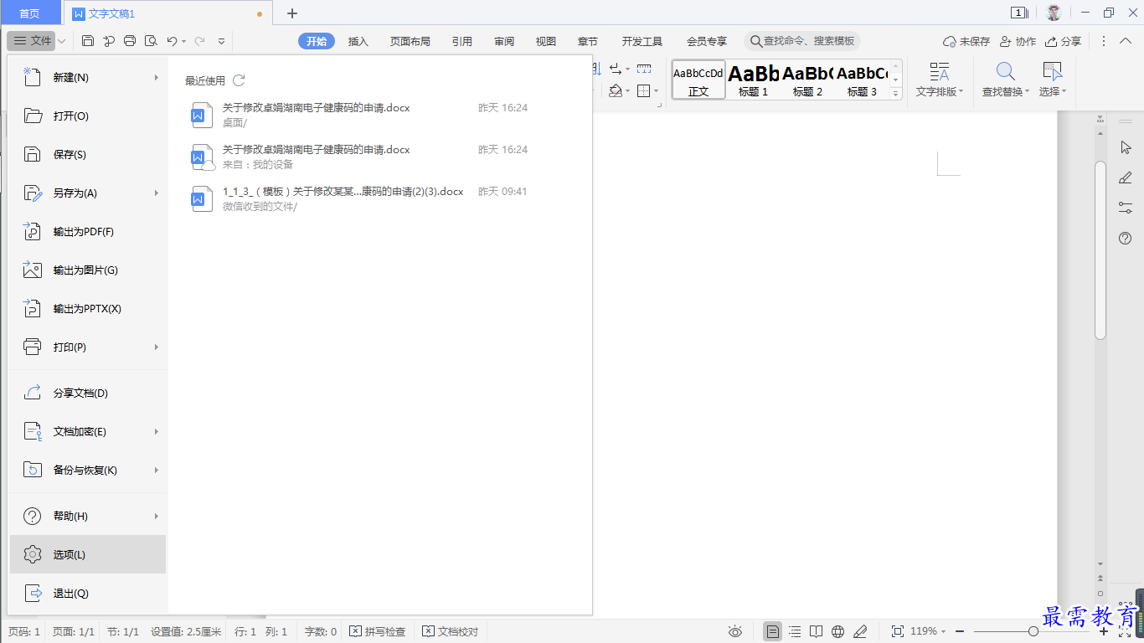The height and width of the screenshot is (643, 1144).
Task: Choose 选项(L) from the file menu
Action: pyautogui.click(x=88, y=554)
